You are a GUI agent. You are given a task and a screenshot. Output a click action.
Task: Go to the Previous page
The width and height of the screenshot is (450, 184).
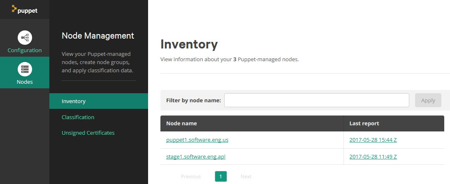pyautogui.click(x=191, y=177)
